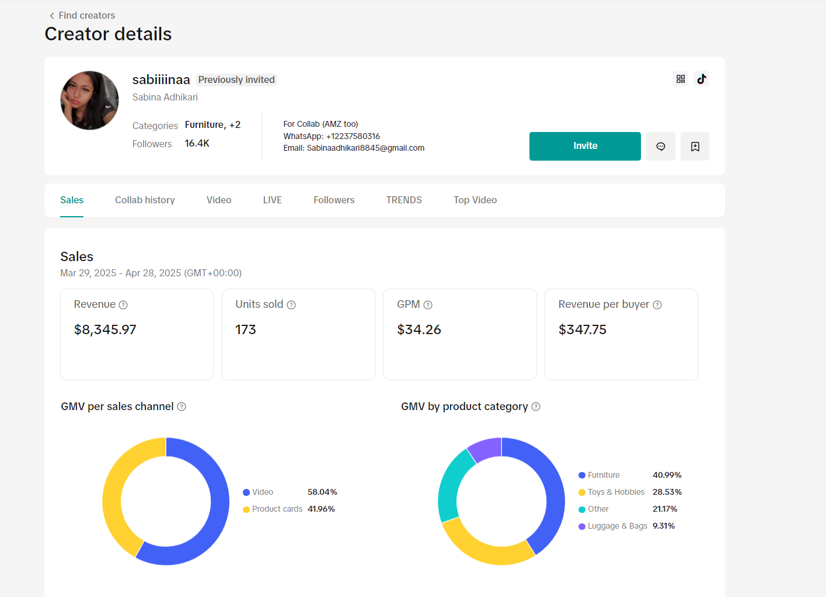
Task: Open the creator's TikTok profile icon
Action: pos(701,79)
